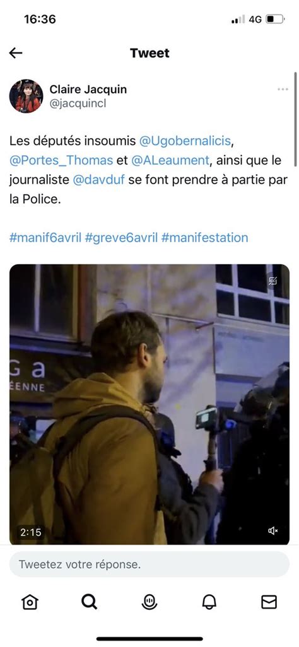Open the Notifications bell tab
Viewport: 299px width, 647px height.
pos(209,602)
